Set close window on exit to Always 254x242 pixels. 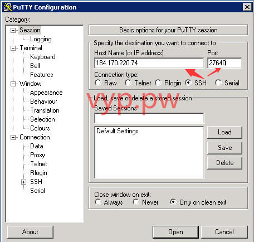[98, 202]
